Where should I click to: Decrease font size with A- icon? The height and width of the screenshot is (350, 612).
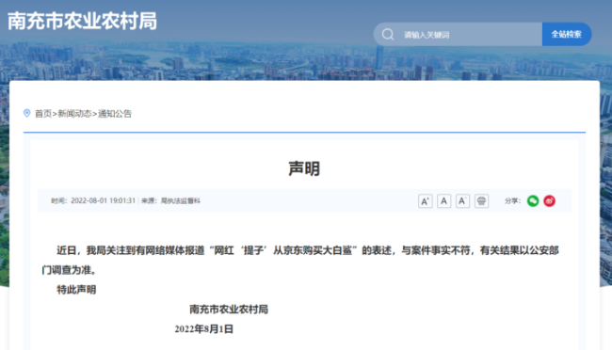click(462, 201)
